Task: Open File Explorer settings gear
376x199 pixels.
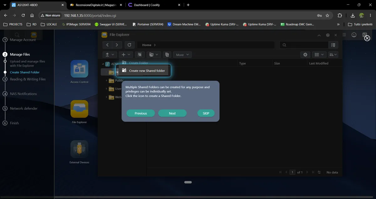Action: point(305,55)
